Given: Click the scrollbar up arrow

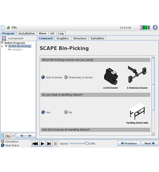Looking at the screenshot, I should (x=153, y=57).
